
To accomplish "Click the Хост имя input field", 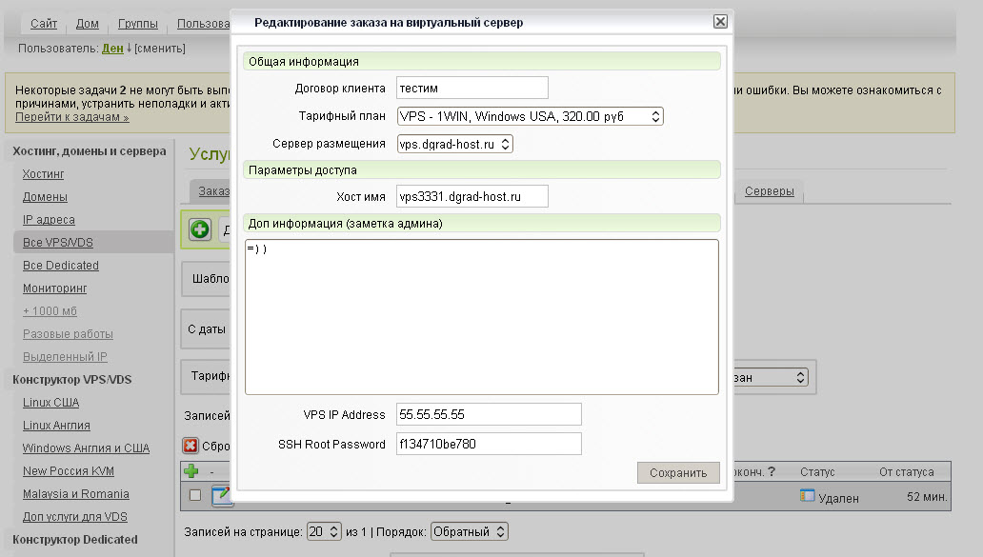I will (472, 196).
